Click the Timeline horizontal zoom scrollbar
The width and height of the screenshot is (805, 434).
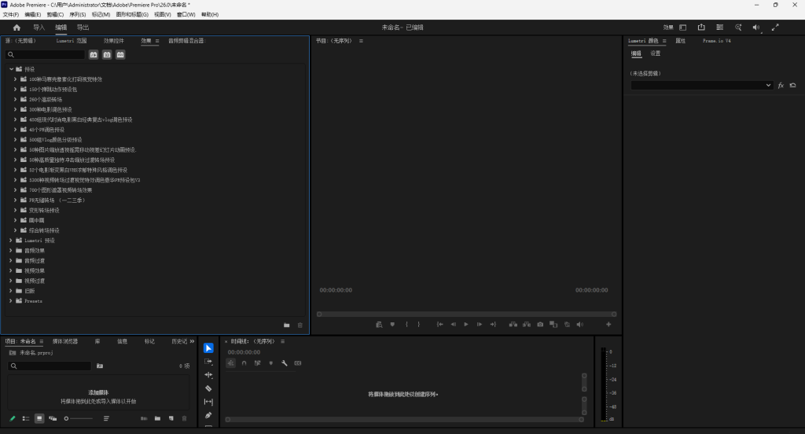point(405,420)
